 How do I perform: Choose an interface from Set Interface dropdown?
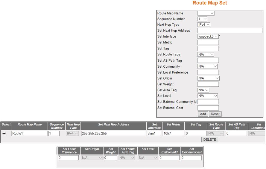208,36
